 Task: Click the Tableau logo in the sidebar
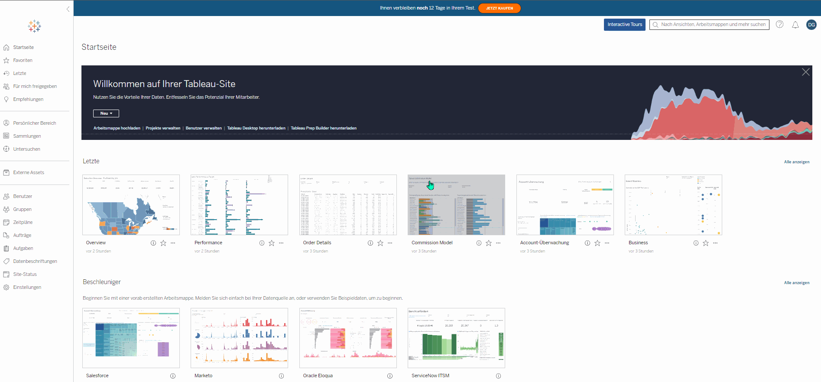34,26
